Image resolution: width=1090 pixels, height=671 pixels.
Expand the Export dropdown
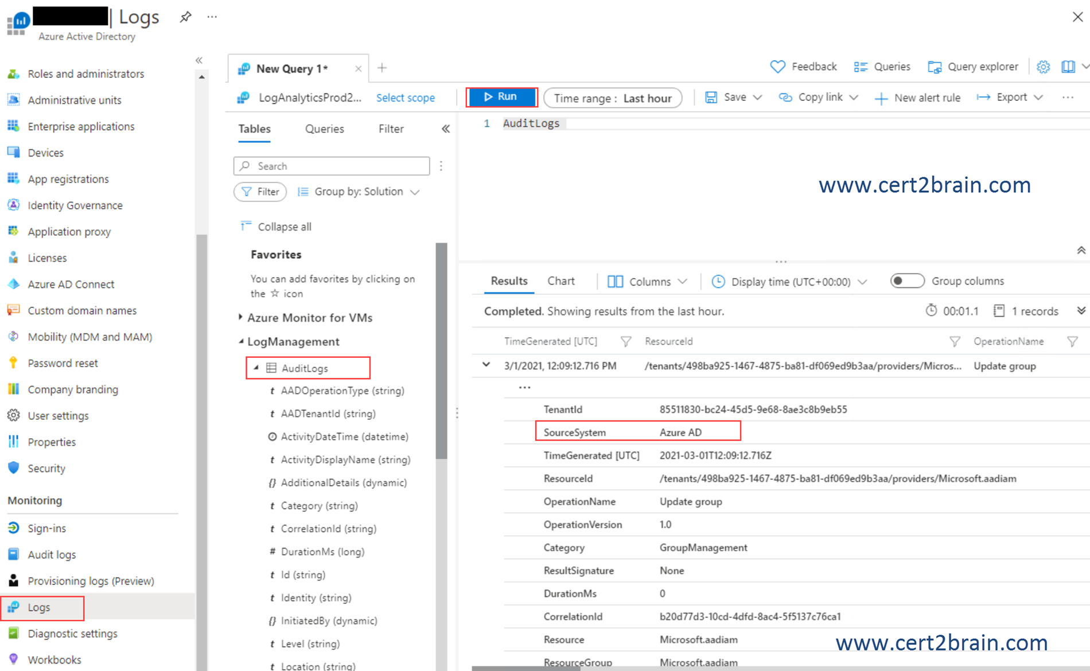tap(1038, 97)
